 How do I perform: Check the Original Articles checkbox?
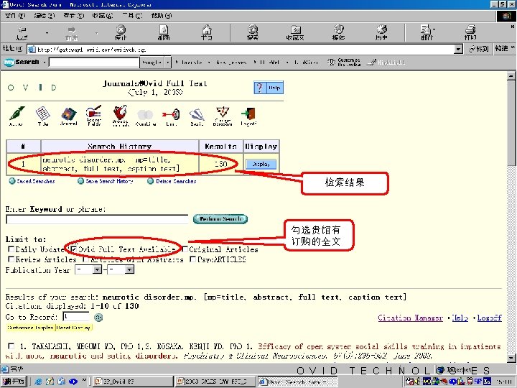pos(185,249)
